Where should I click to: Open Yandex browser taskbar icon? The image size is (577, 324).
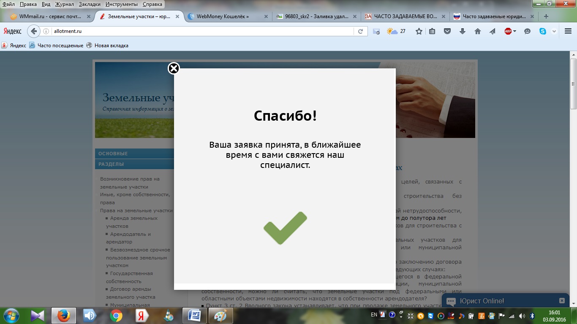tap(142, 316)
